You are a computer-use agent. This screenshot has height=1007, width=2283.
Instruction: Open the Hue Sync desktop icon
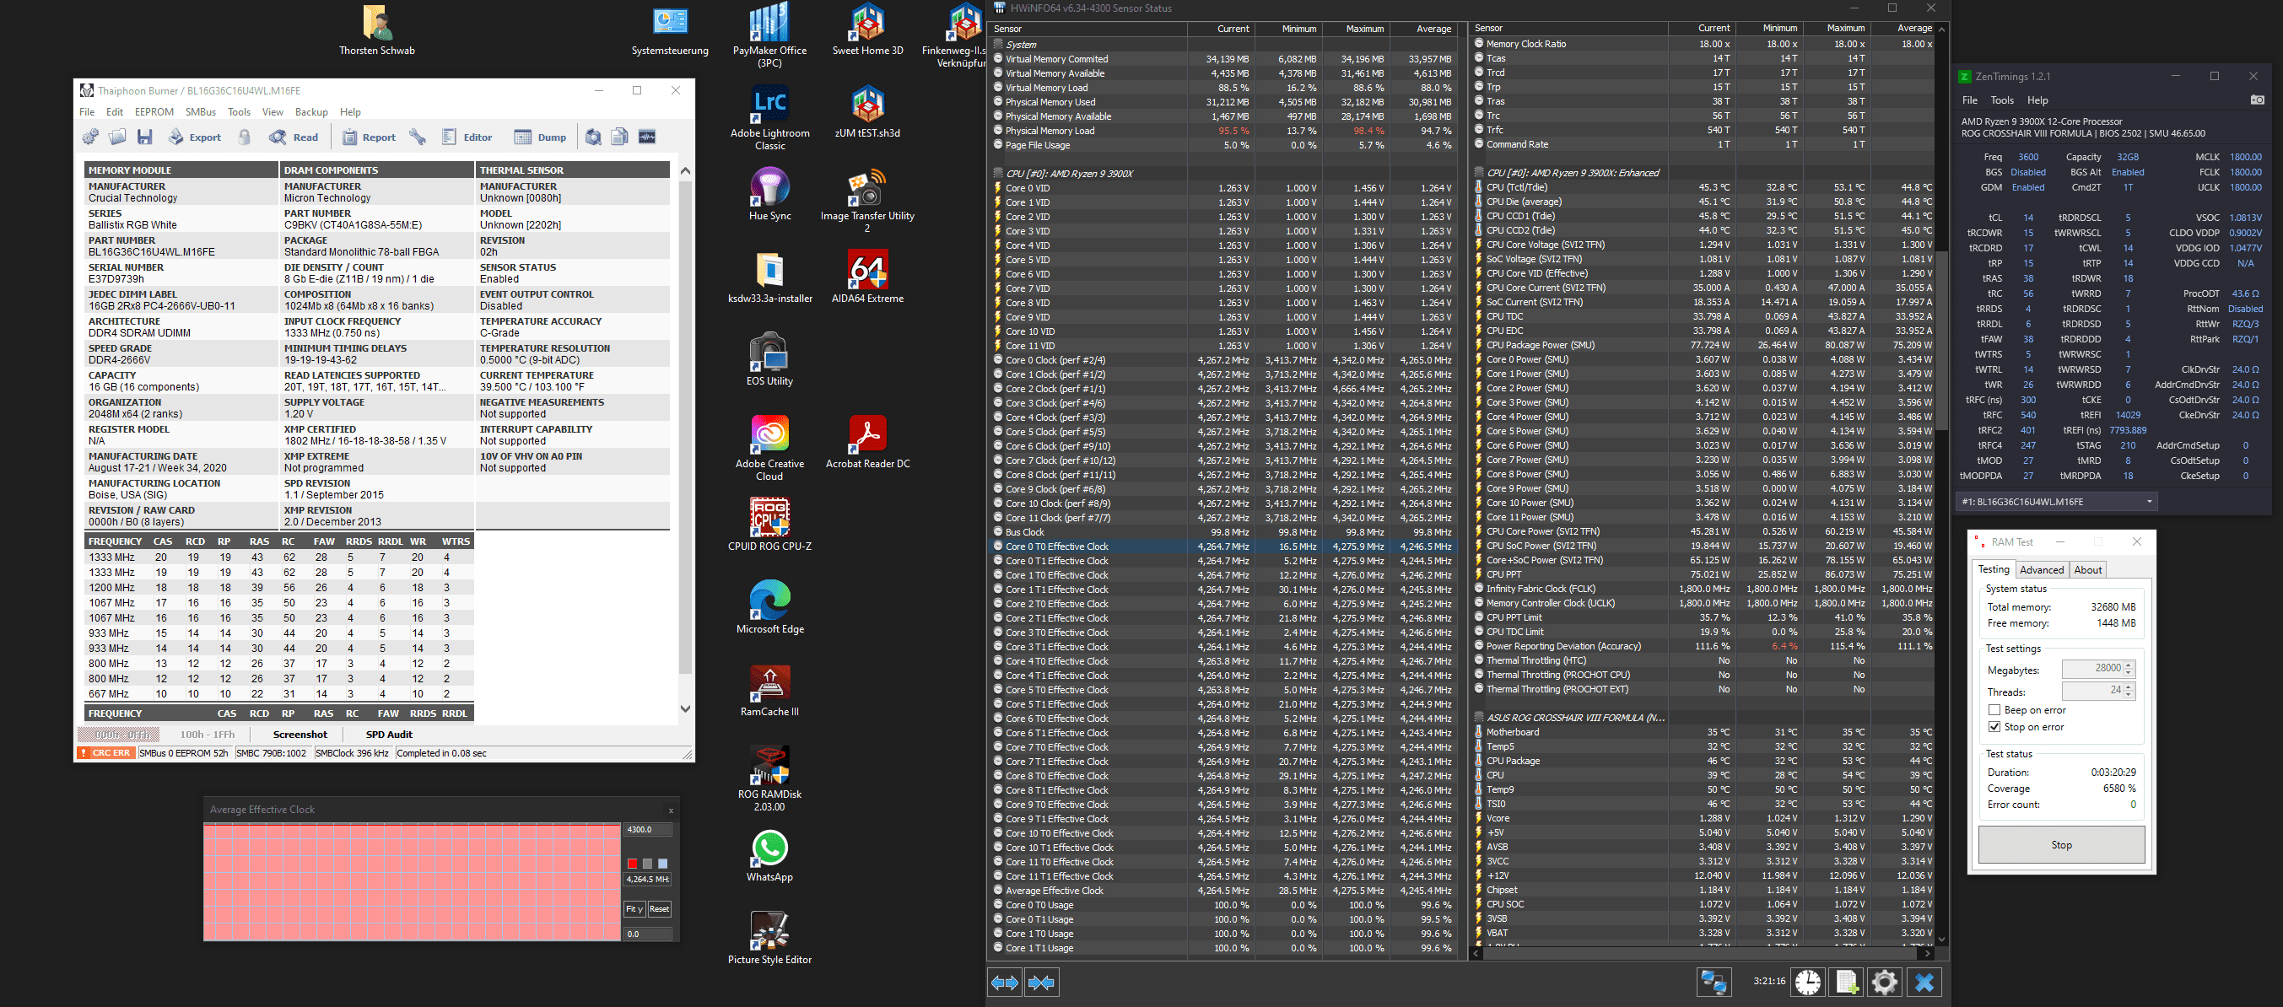click(769, 195)
